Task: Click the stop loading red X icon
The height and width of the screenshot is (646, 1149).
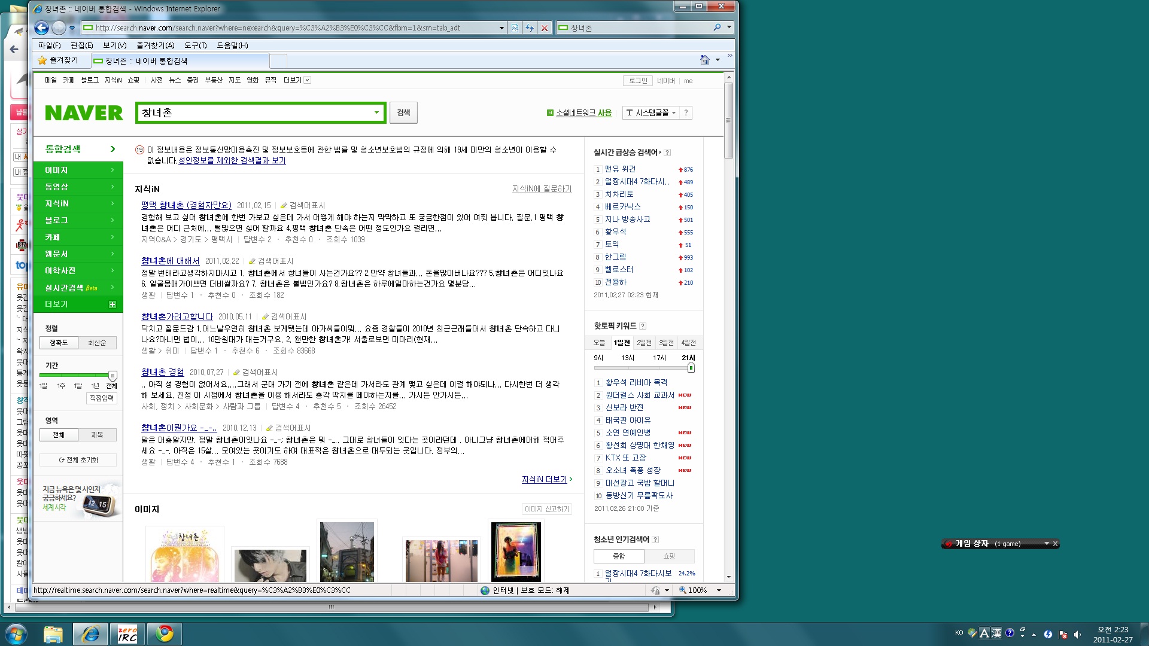Action: pos(544,28)
